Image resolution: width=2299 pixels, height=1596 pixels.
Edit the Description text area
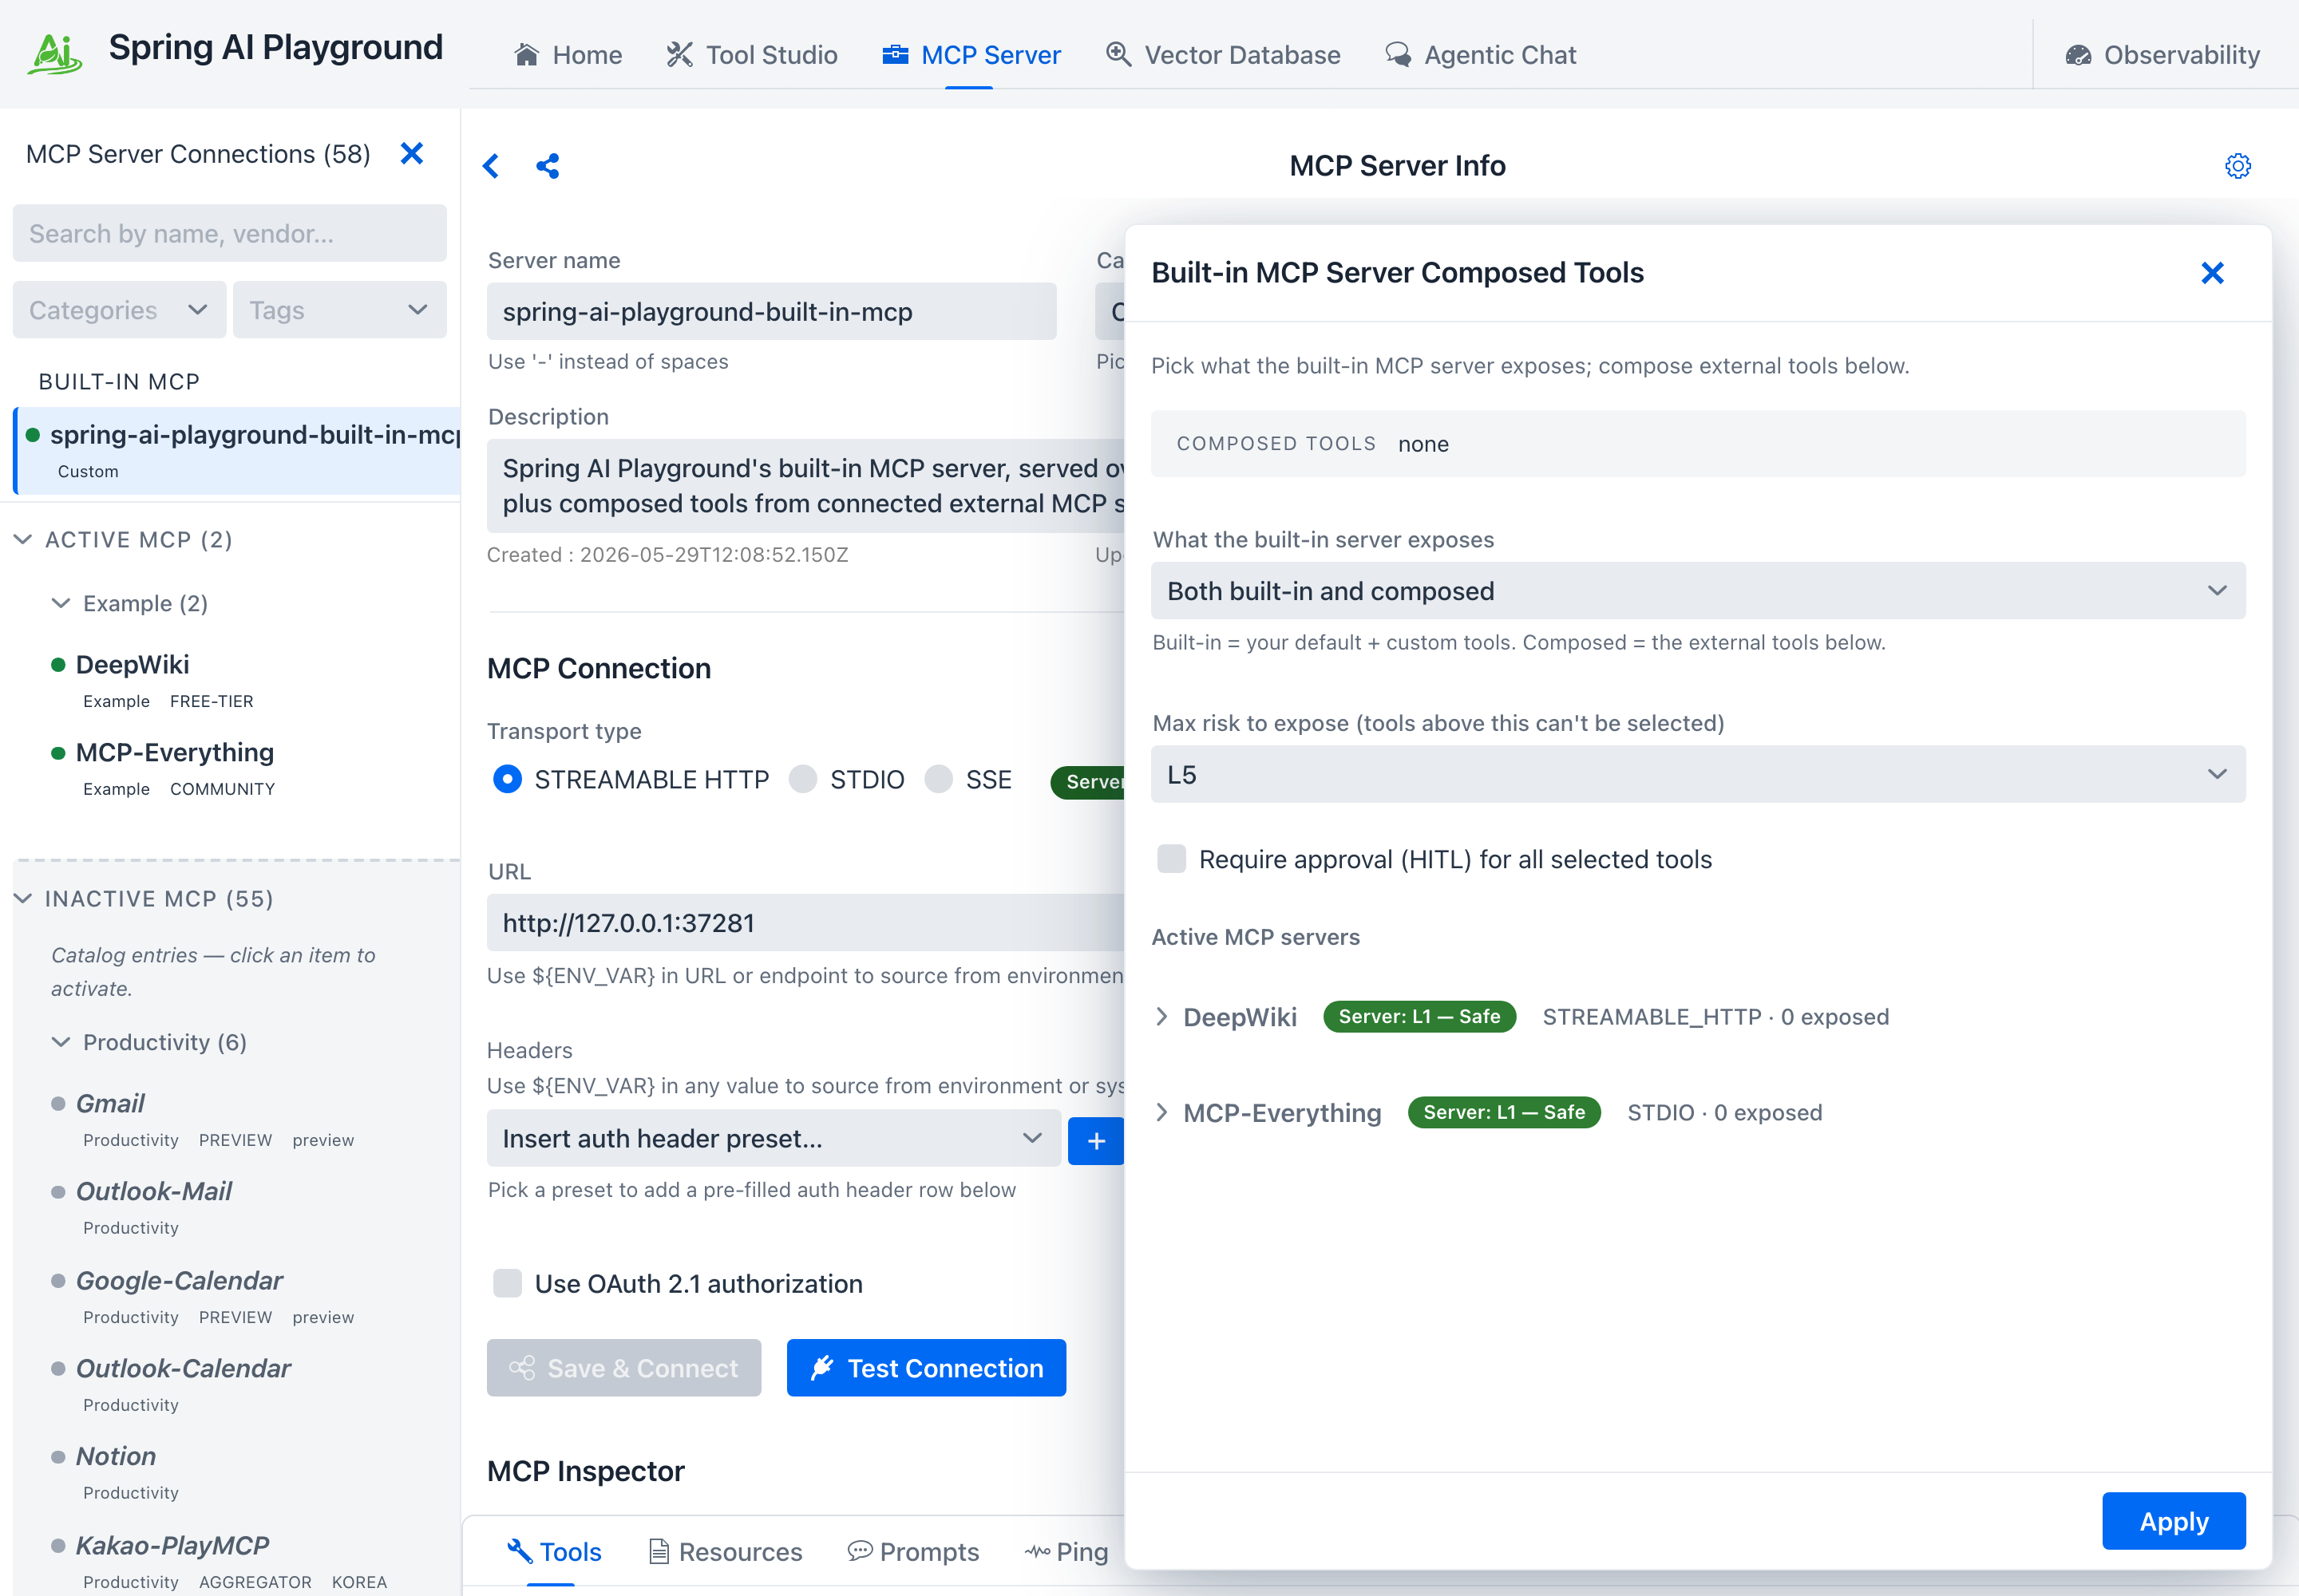[806, 485]
